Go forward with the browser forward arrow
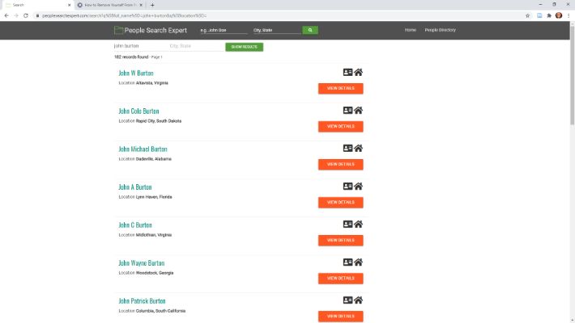Image resolution: width=575 pixels, height=323 pixels. [x=16, y=15]
